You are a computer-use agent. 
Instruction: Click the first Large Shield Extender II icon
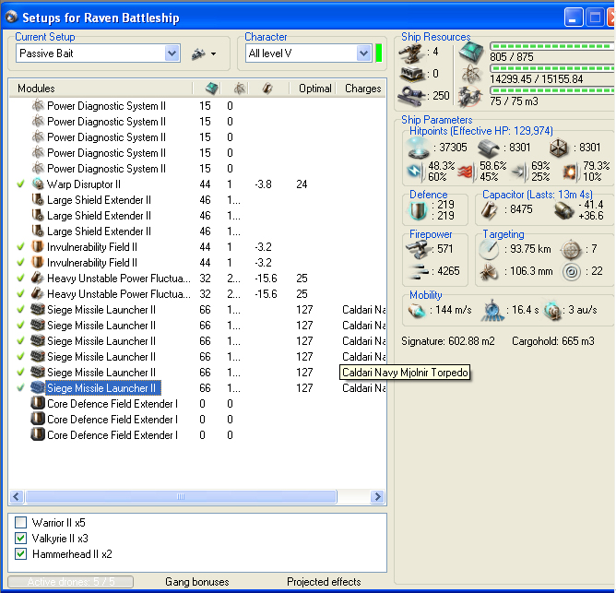[x=38, y=199]
